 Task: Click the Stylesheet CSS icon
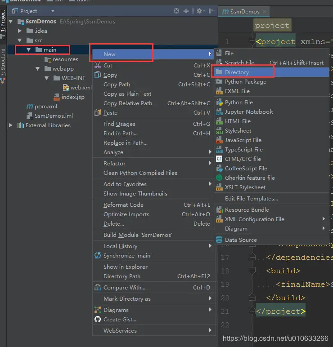[x=219, y=130]
